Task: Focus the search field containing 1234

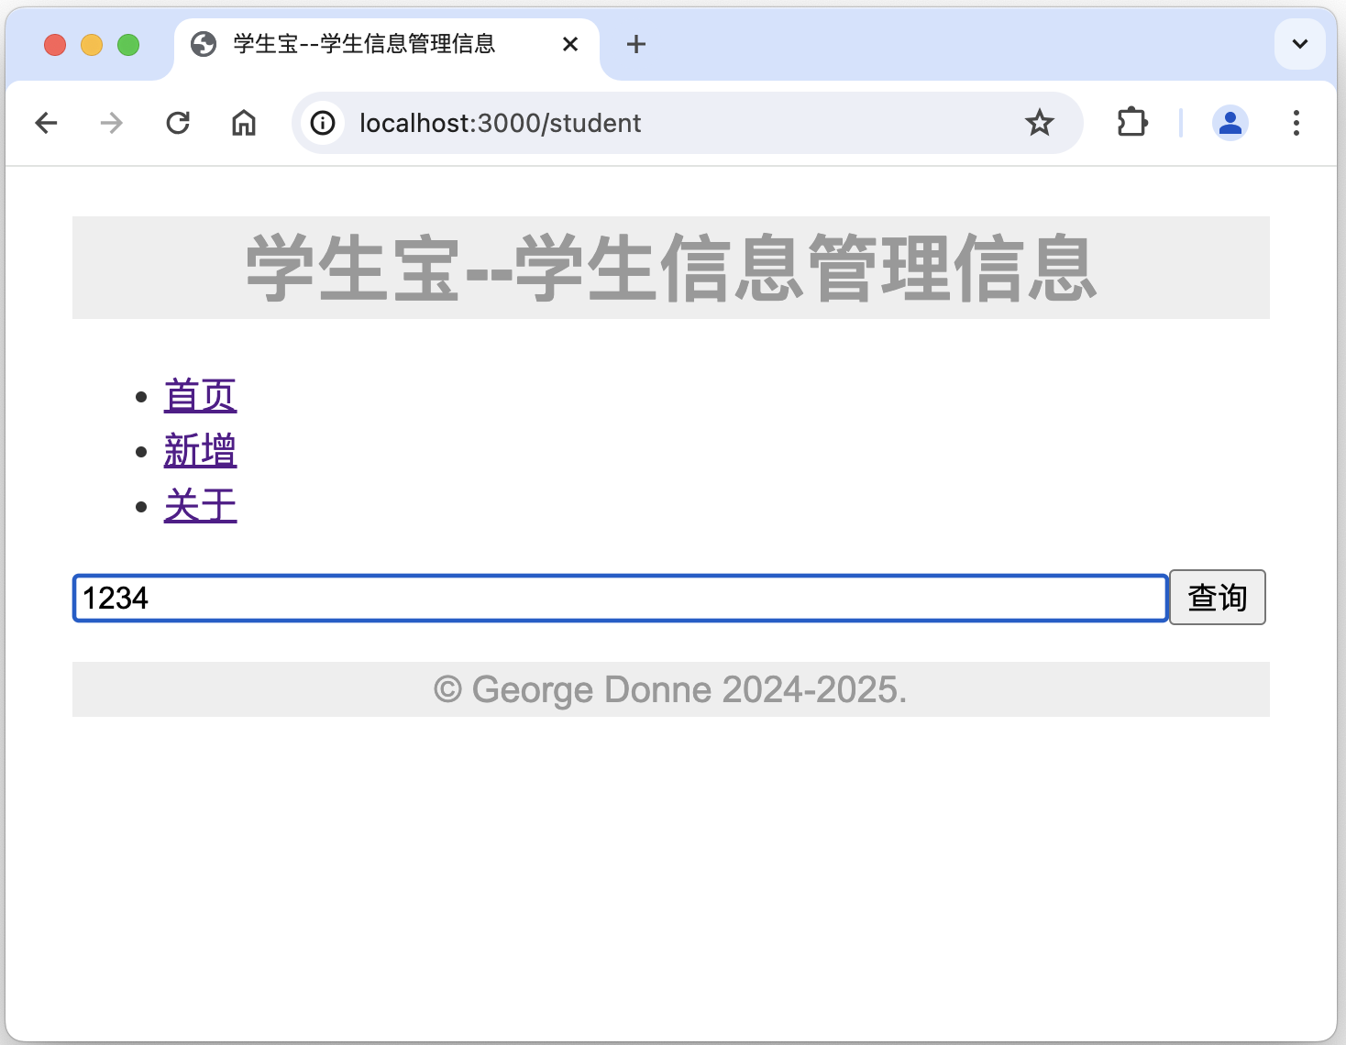Action: click(620, 599)
